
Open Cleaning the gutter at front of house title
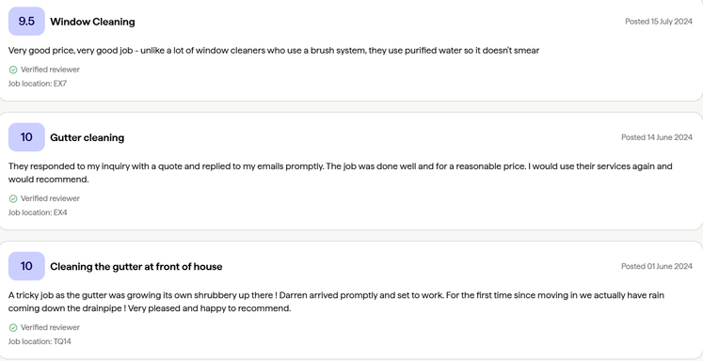point(136,266)
